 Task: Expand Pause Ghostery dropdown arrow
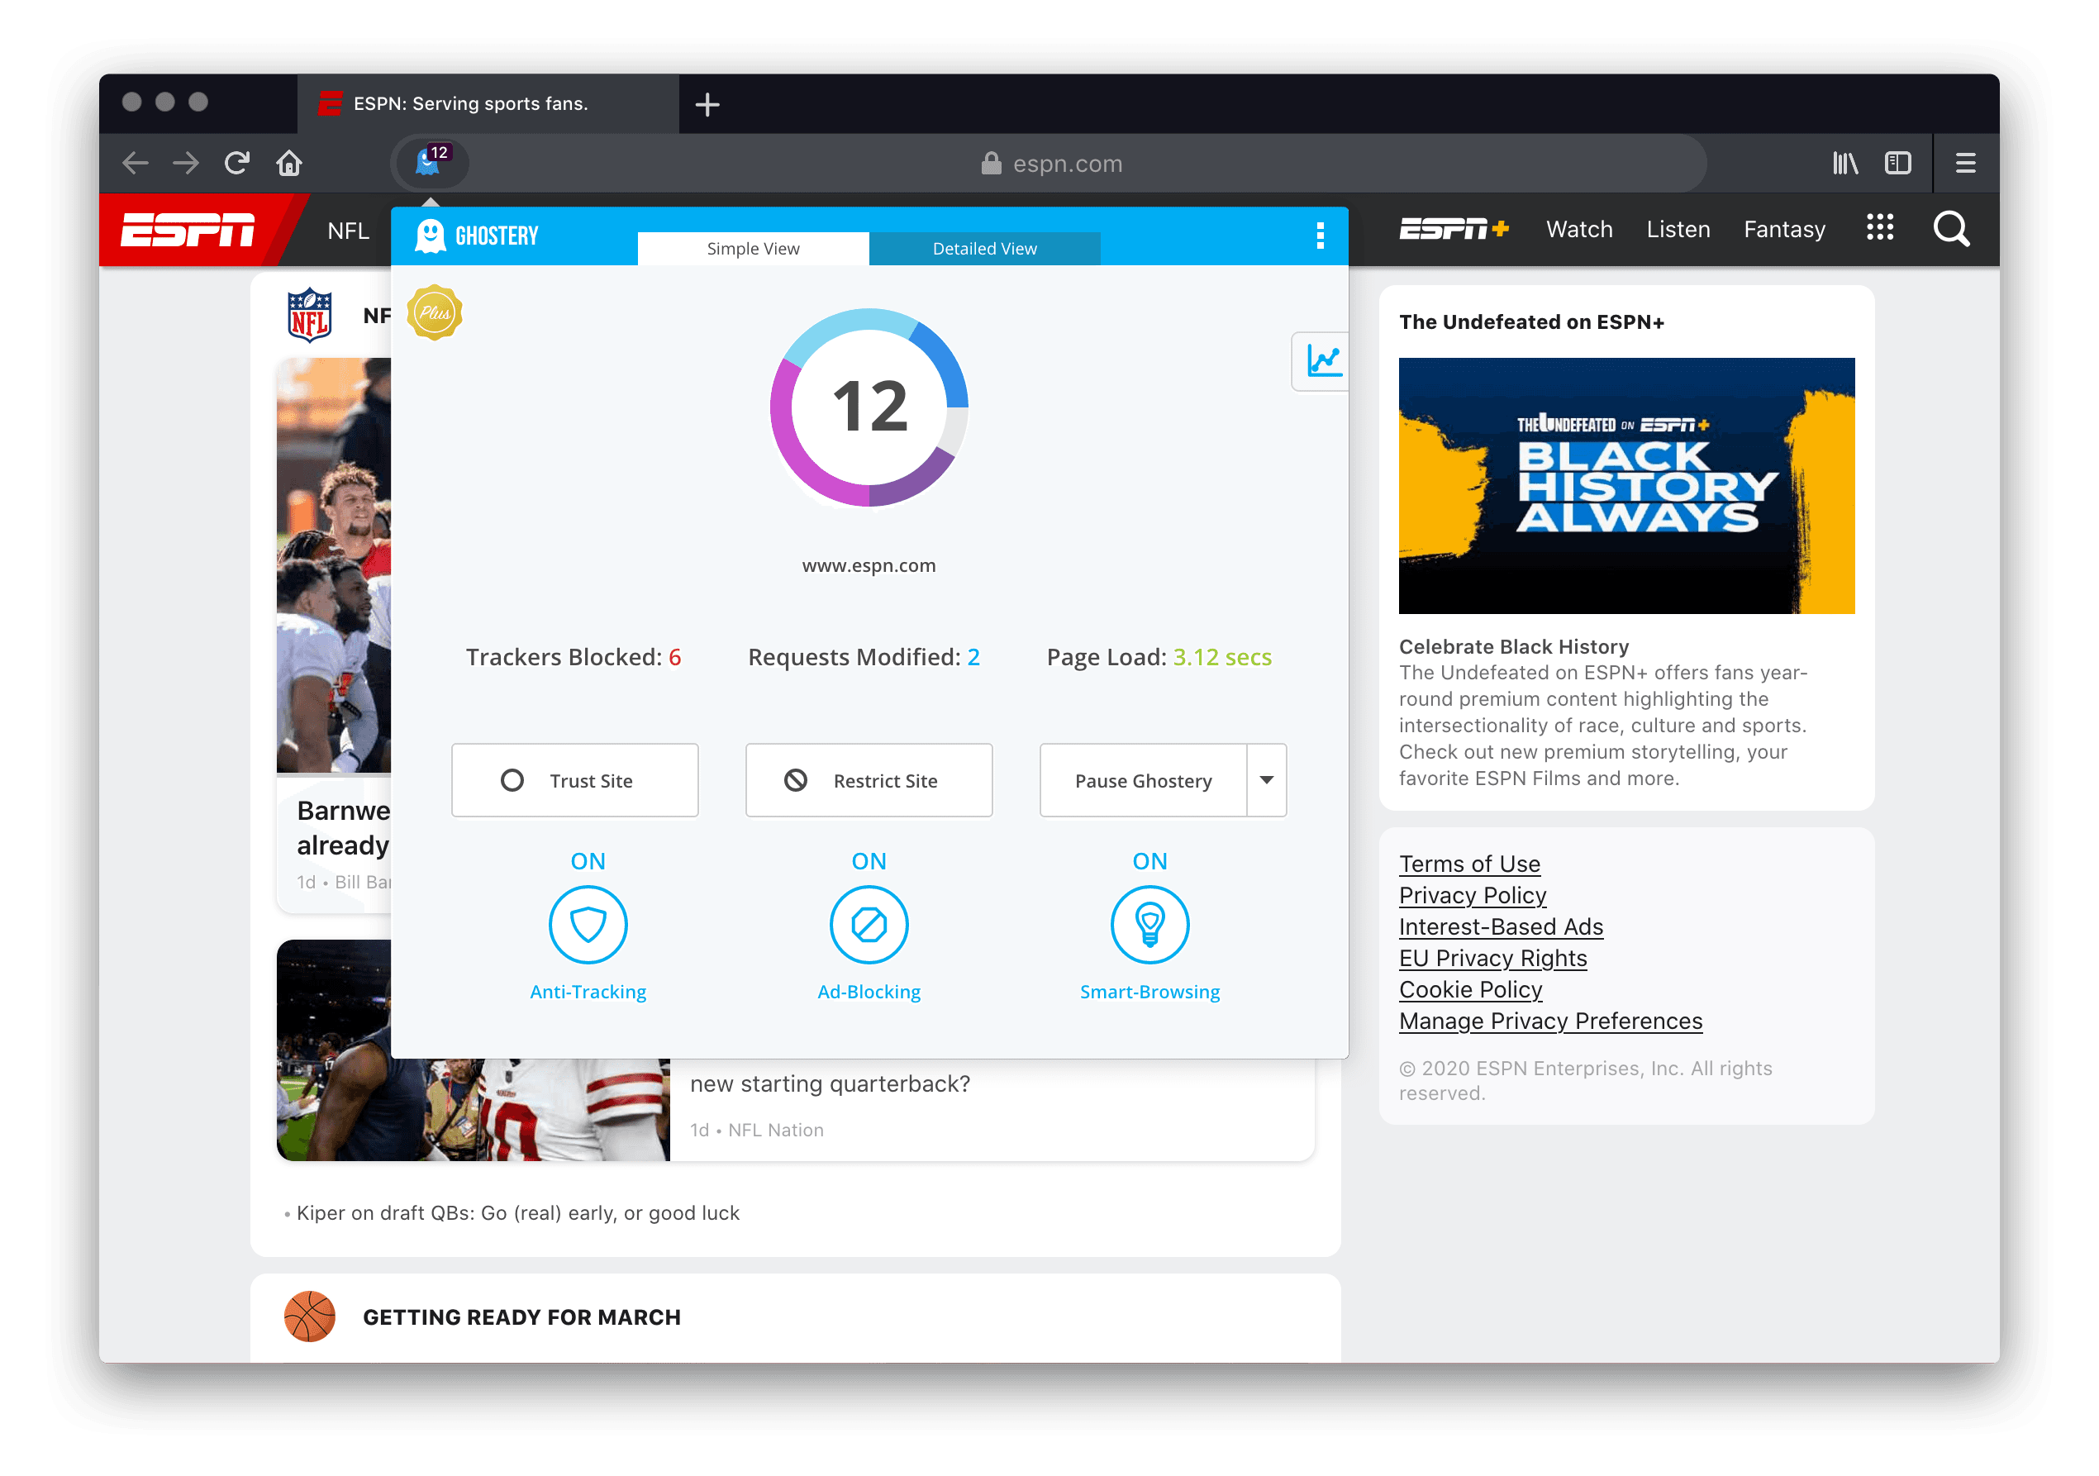(x=1266, y=780)
